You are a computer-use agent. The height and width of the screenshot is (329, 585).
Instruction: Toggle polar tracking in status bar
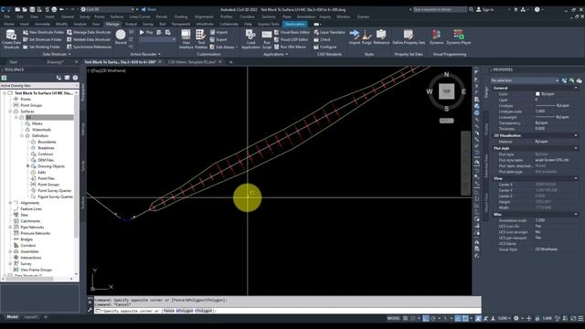click(x=433, y=318)
